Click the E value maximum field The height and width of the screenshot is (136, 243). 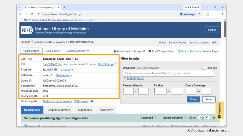click(177, 91)
